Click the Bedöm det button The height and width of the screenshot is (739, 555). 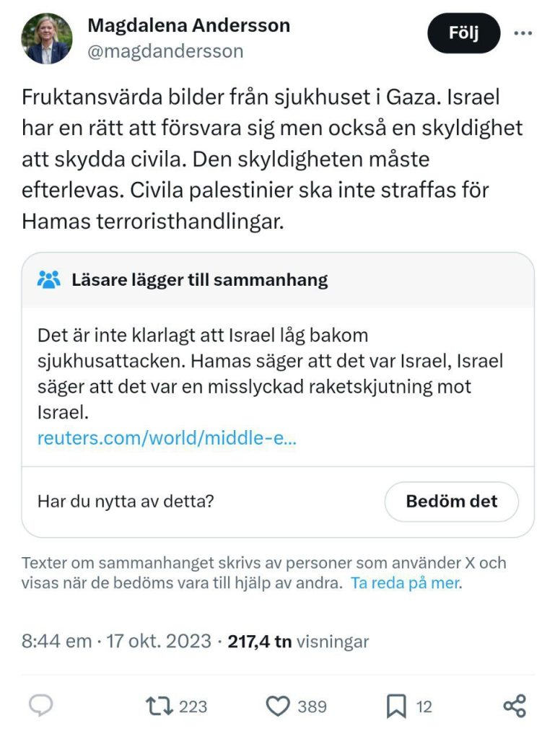[x=451, y=502]
